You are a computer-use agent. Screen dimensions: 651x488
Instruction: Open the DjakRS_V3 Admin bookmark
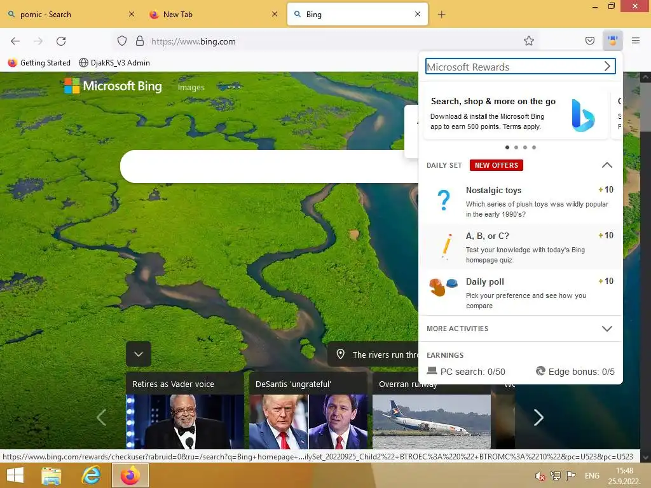[x=114, y=63]
